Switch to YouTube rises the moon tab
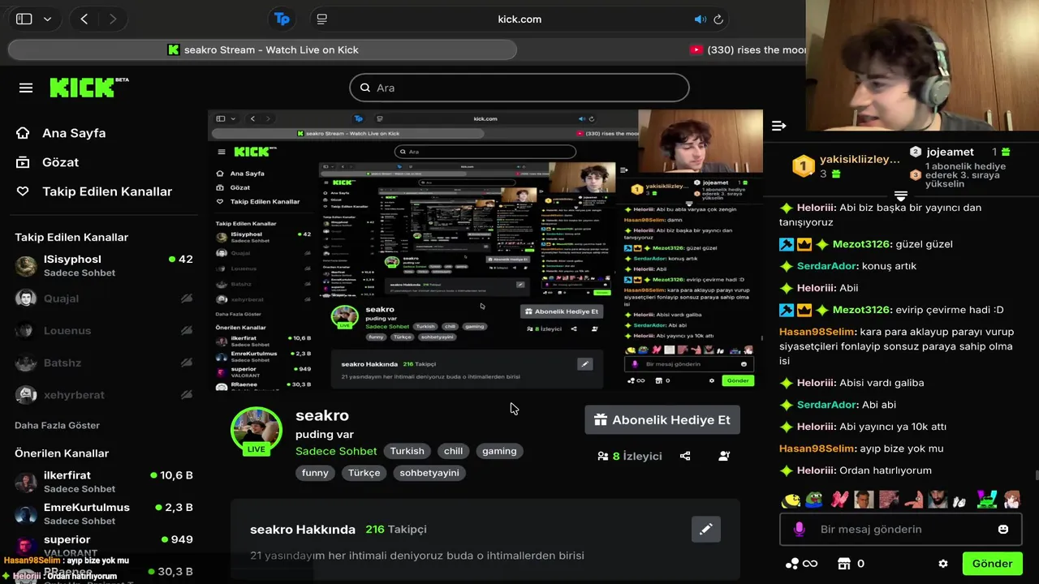The width and height of the screenshot is (1039, 584). click(x=747, y=49)
